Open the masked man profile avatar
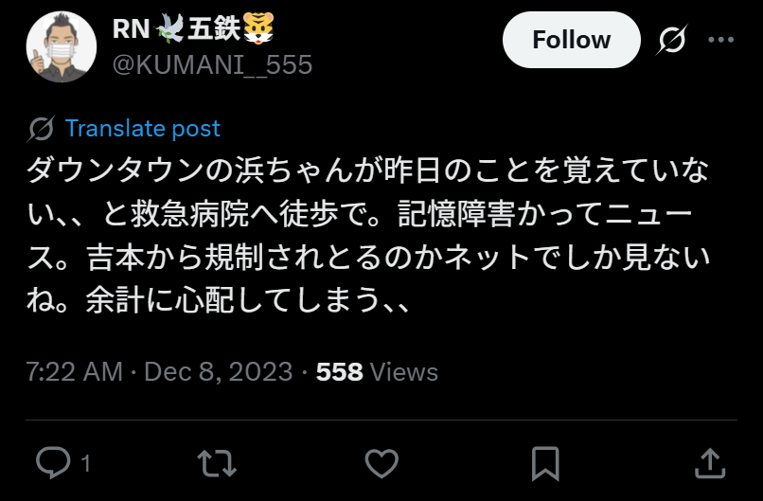Image resolution: width=763 pixels, height=501 pixels. (62, 46)
